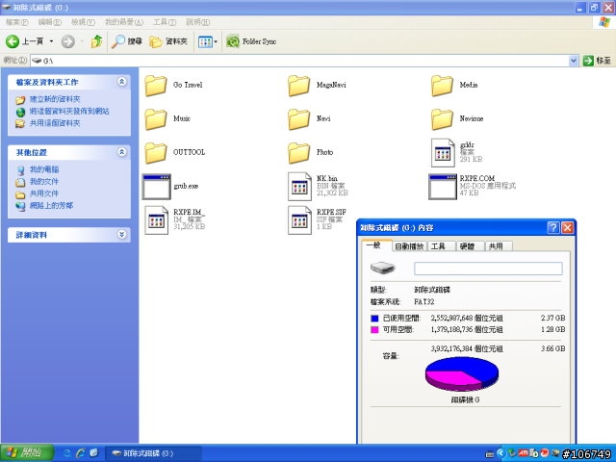Select the RXPE.IM_ file icon
The height and width of the screenshot is (462, 616).
(x=156, y=220)
